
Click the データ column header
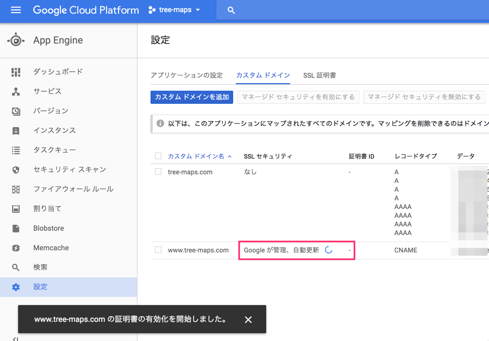pyautogui.click(x=466, y=156)
